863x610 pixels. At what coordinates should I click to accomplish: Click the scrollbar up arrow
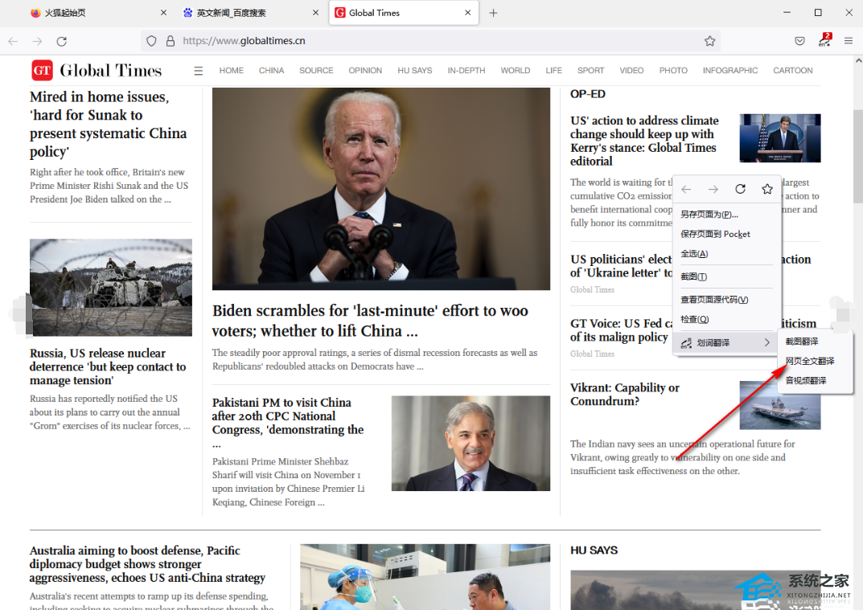click(858, 59)
